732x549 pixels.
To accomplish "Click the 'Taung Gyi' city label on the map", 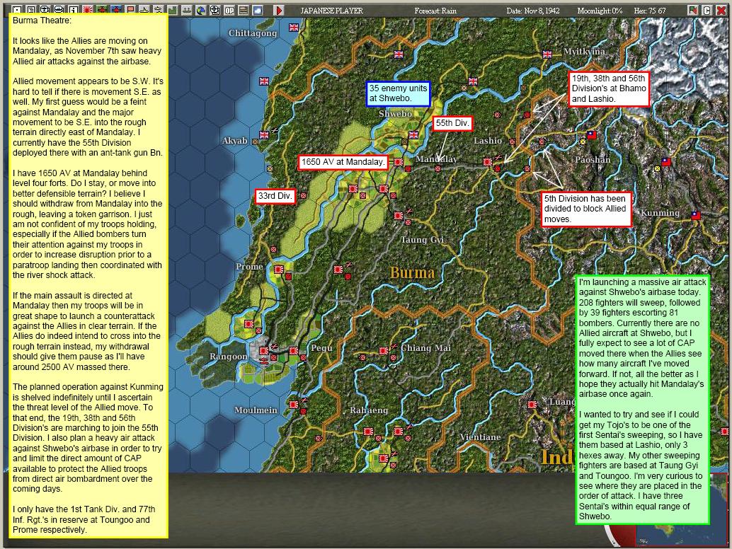I will coord(422,240).
